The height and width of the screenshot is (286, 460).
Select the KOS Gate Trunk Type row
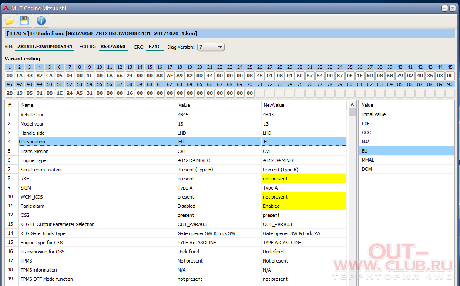pyautogui.click(x=176, y=233)
